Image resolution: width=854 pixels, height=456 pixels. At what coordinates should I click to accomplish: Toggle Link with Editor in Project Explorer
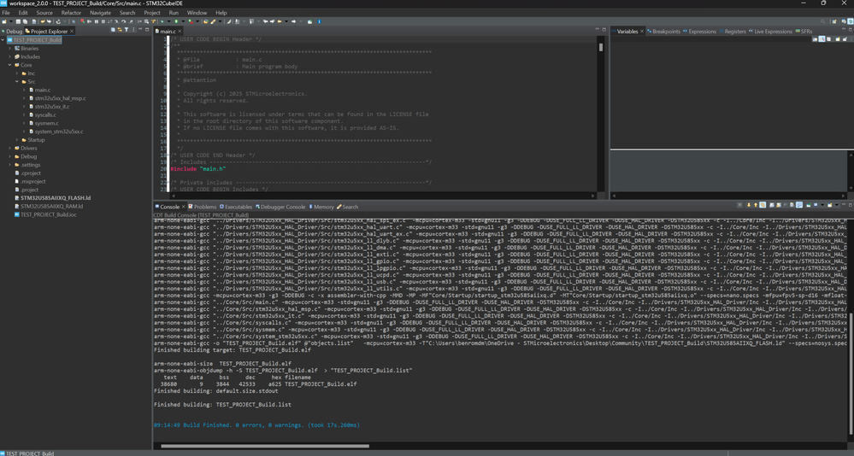[x=120, y=30]
